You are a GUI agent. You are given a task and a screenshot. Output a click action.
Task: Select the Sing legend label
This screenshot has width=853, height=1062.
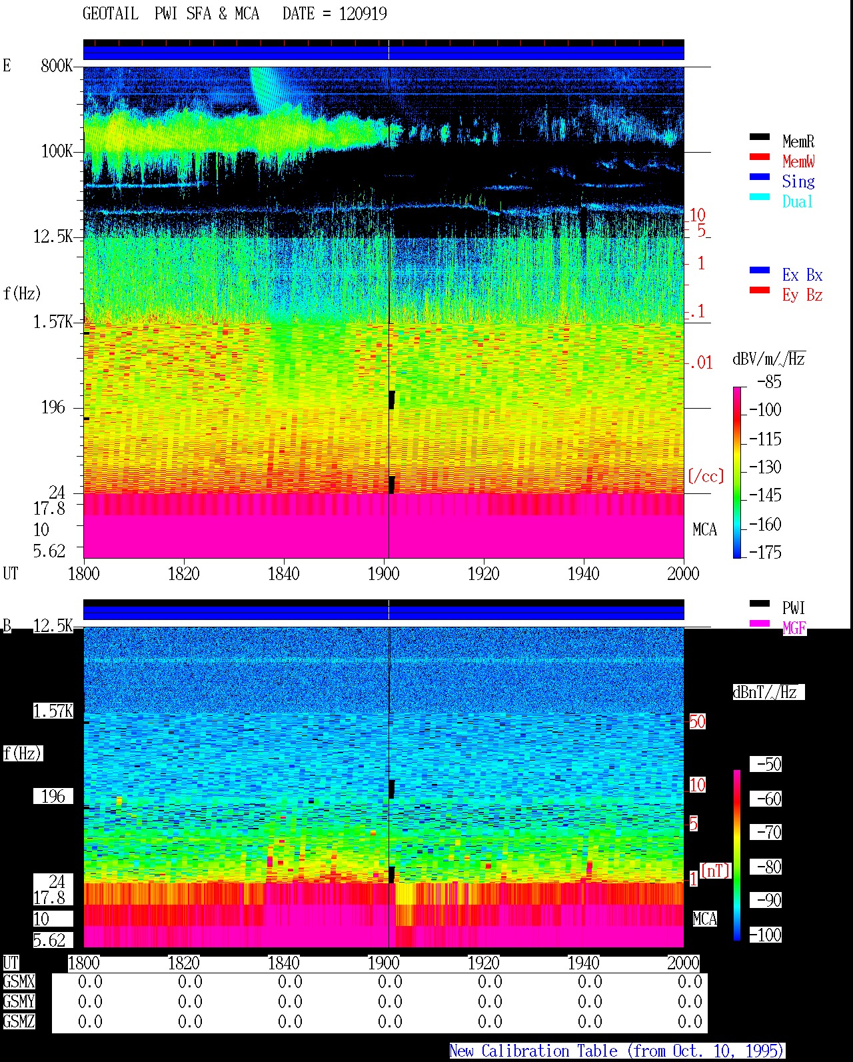pyautogui.click(x=798, y=181)
